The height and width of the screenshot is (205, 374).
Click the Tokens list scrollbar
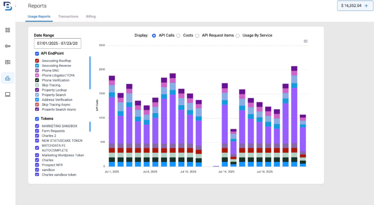click(90, 127)
